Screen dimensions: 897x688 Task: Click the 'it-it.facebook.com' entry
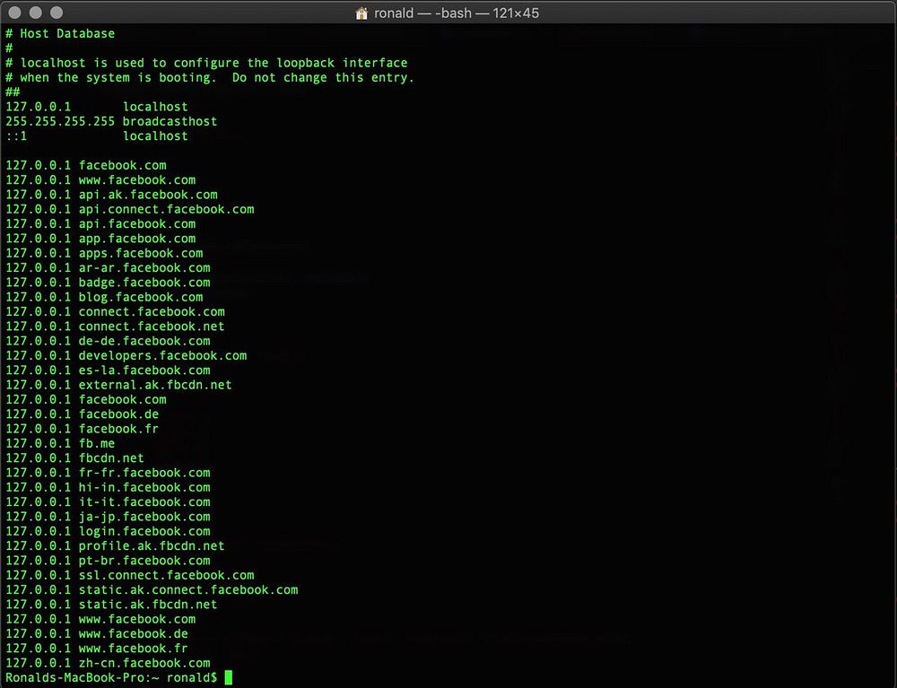coord(144,502)
